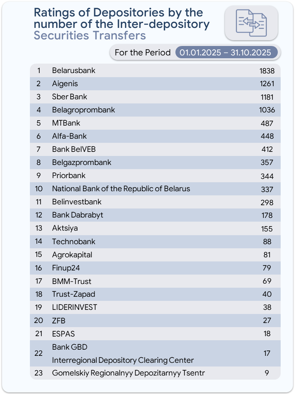Select National Bank of the Republic of Belarus
295x394 pixels.
[x=121, y=189]
